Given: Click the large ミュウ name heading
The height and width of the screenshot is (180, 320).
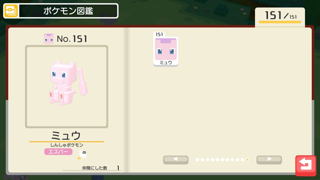Looking at the screenshot, I should tap(66, 135).
